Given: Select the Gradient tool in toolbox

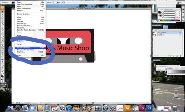Looking at the screenshot, I should (x=2, y=53).
